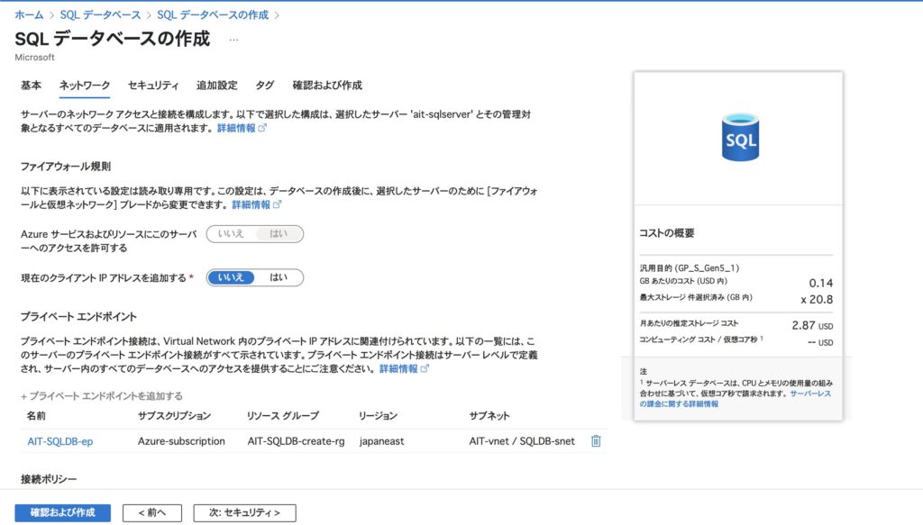Image resolution: width=923 pixels, height=525 pixels.
Task: Go to the 追加設定 tab
Action: pyautogui.click(x=216, y=86)
